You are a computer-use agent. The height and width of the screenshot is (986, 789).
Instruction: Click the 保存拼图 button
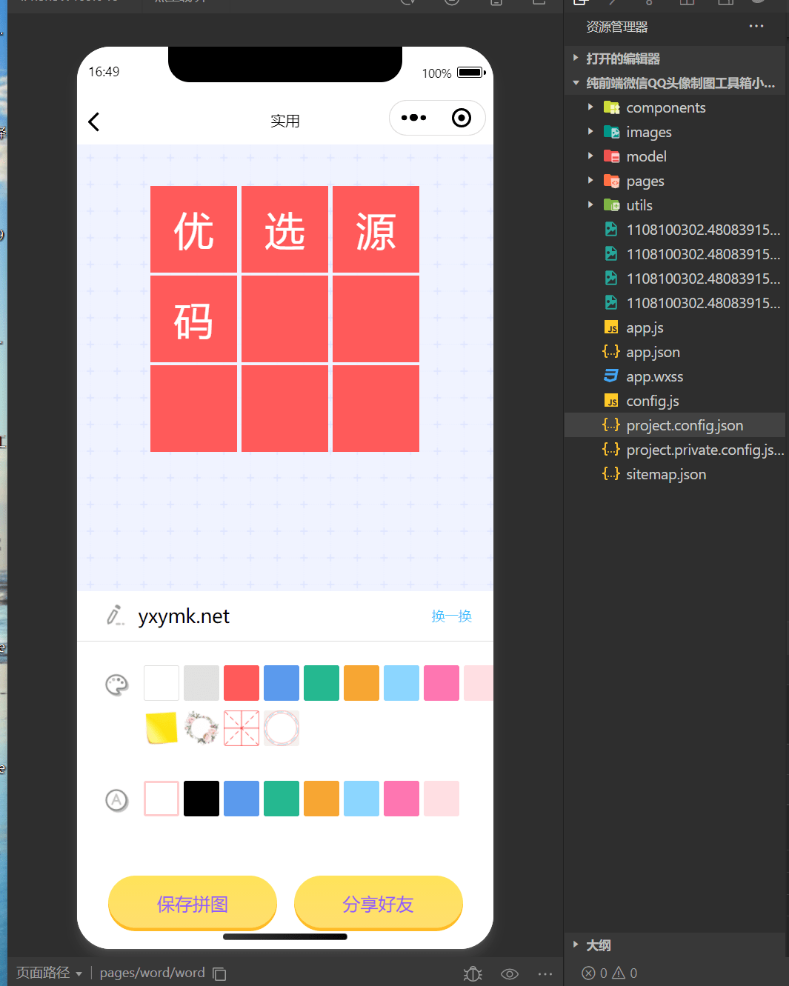[x=193, y=903]
